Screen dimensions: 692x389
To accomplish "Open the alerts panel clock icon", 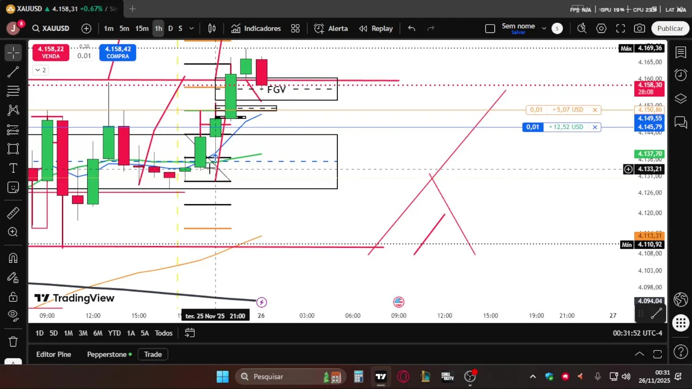I will click(681, 75).
